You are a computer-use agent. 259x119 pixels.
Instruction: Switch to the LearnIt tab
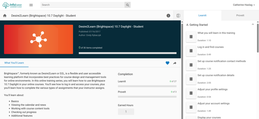click(x=202, y=15)
